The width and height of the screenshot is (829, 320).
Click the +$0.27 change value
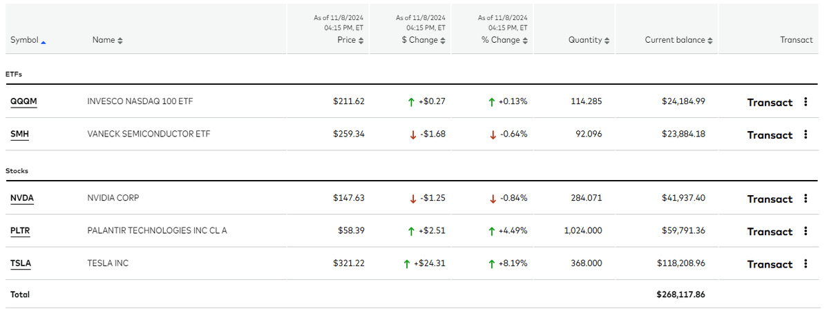tap(432, 101)
